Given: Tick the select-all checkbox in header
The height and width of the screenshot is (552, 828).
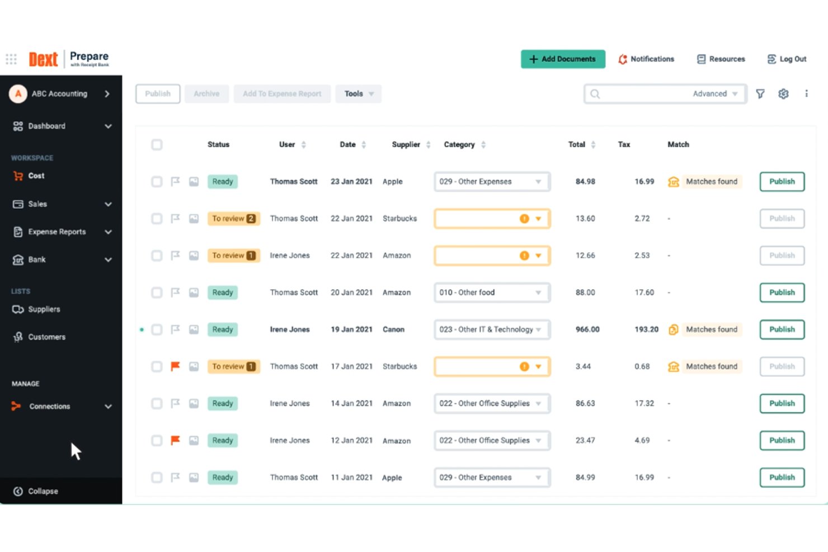Looking at the screenshot, I should coord(157,145).
